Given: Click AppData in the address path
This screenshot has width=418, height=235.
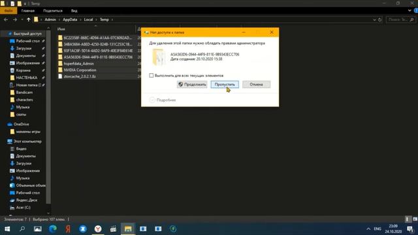Looking at the screenshot, I should [x=70, y=20].
